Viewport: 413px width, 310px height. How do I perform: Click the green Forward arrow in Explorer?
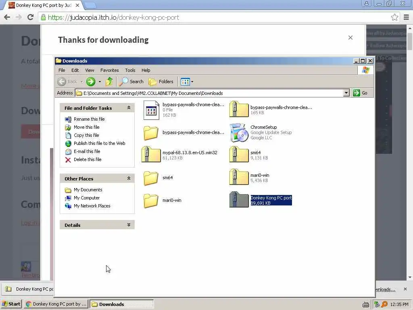coord(91,82)
